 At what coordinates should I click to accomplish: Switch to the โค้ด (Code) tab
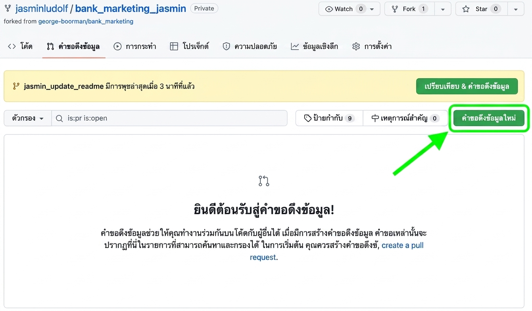20,46
